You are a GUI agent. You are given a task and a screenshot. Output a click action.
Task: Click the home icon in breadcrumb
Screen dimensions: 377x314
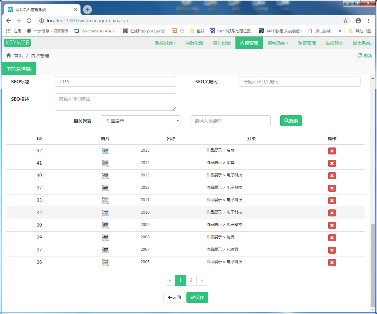pyautogui.click(x=9, y=56)
